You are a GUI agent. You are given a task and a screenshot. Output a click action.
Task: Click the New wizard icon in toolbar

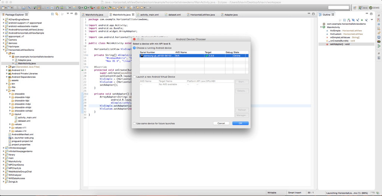3,8
